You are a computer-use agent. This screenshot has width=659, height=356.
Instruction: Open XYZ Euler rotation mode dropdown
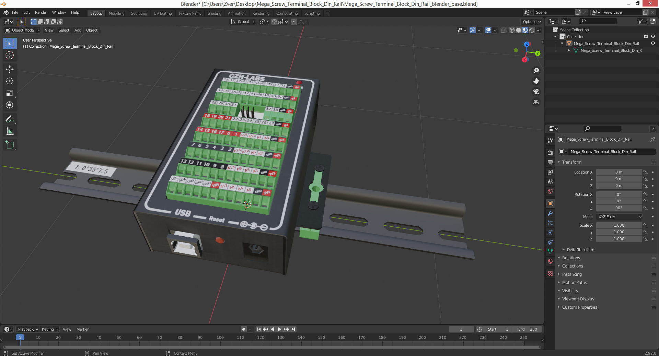click(619, 217)
